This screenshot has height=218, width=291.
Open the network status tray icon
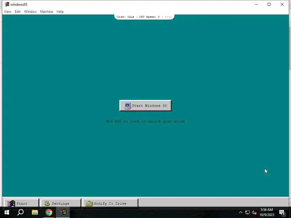point(248,212)
